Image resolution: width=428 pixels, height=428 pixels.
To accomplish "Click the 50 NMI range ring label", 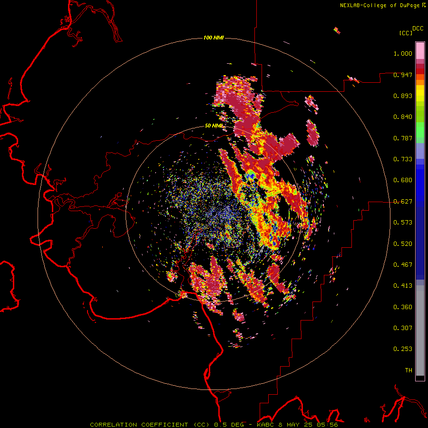I will click(x=214, y=126).
